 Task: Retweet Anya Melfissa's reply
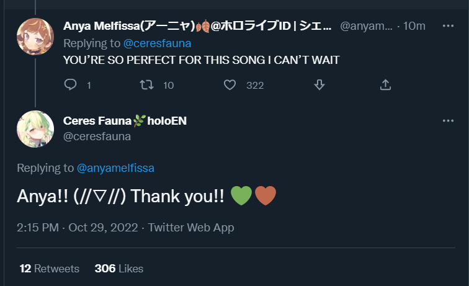pos(148,85)
